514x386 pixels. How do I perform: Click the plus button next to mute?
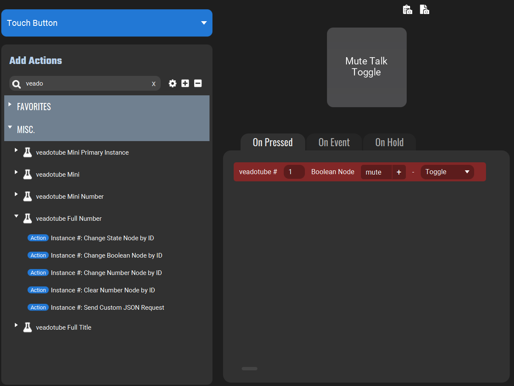click(x=399, y=172)
